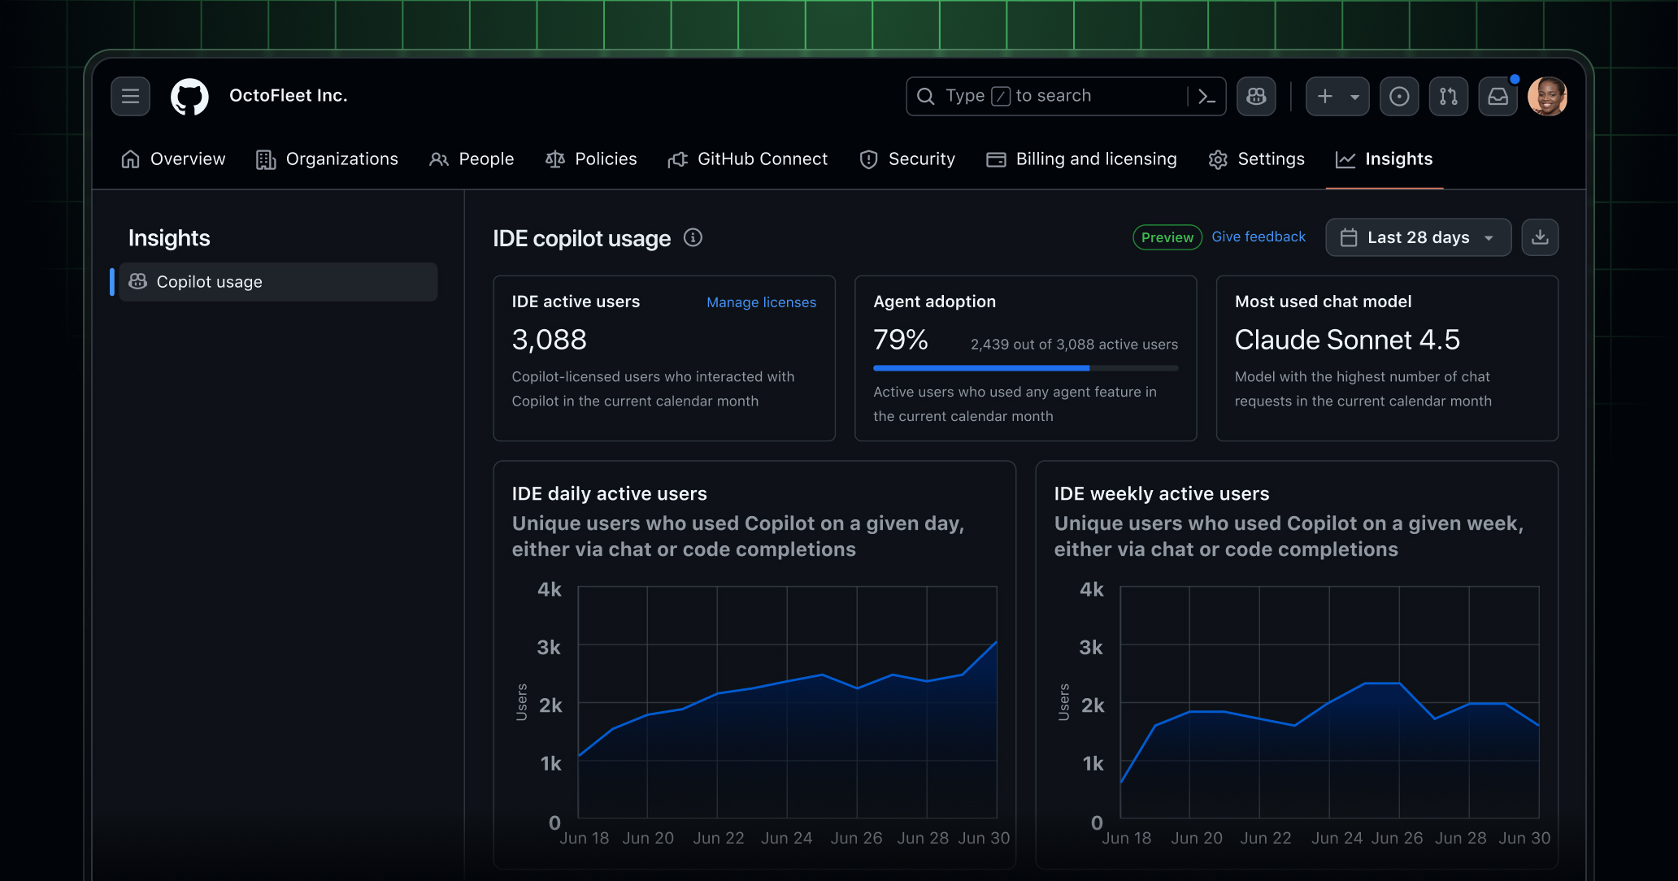Open your notification inbox

pyautogui.click(x=1498, y=96)
